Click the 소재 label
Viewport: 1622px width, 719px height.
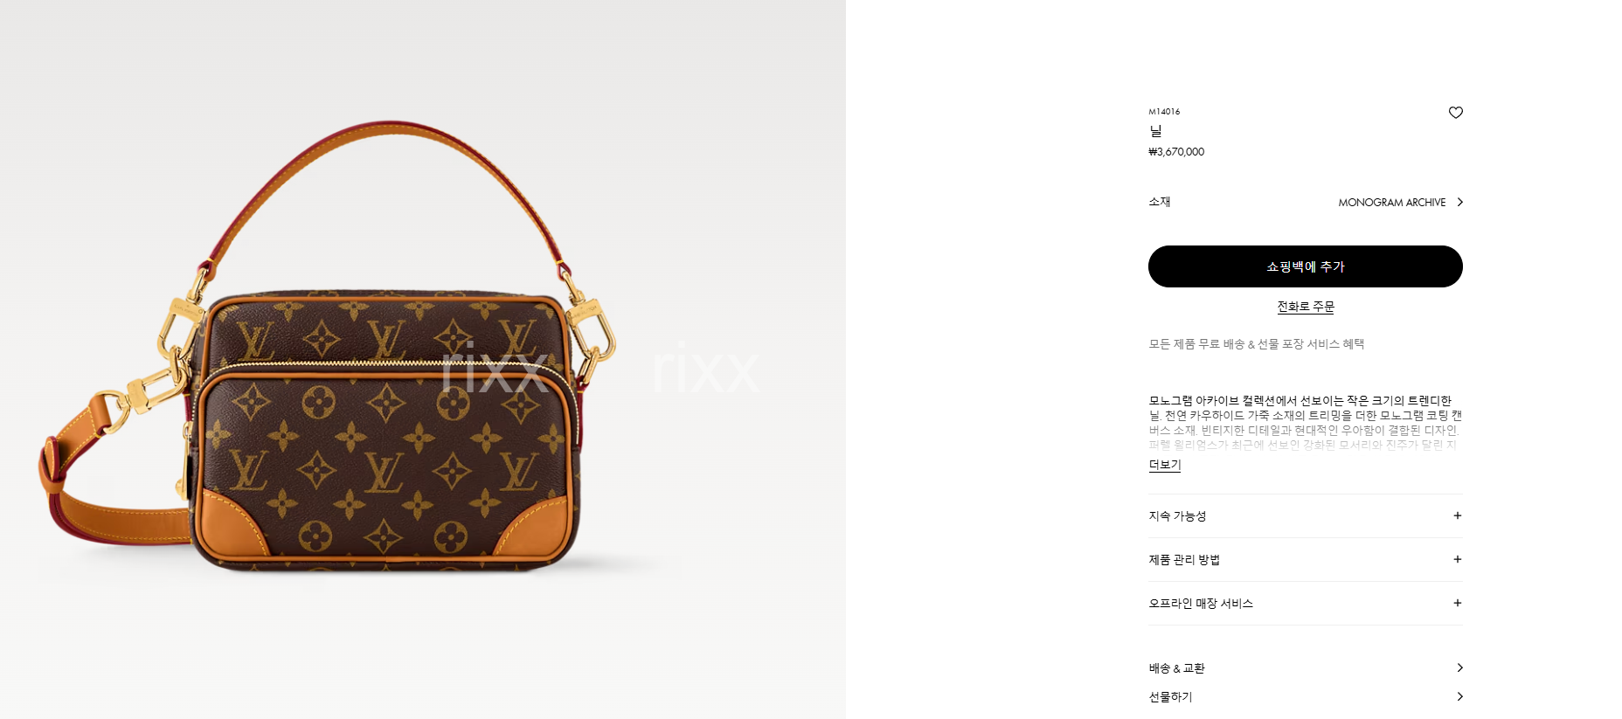point(1159,202)
